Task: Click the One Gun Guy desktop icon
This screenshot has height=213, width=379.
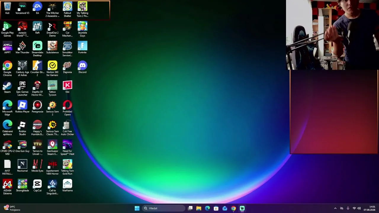Action: [x=23, y=146]
